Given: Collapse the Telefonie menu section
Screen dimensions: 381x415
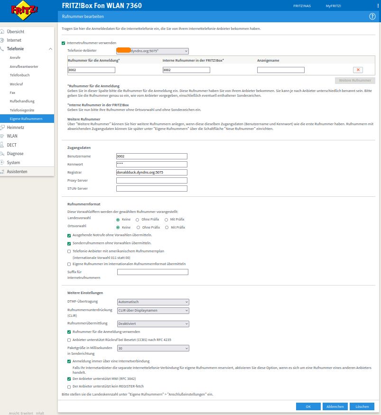Looking at the screenshot, I should point(51,49).
